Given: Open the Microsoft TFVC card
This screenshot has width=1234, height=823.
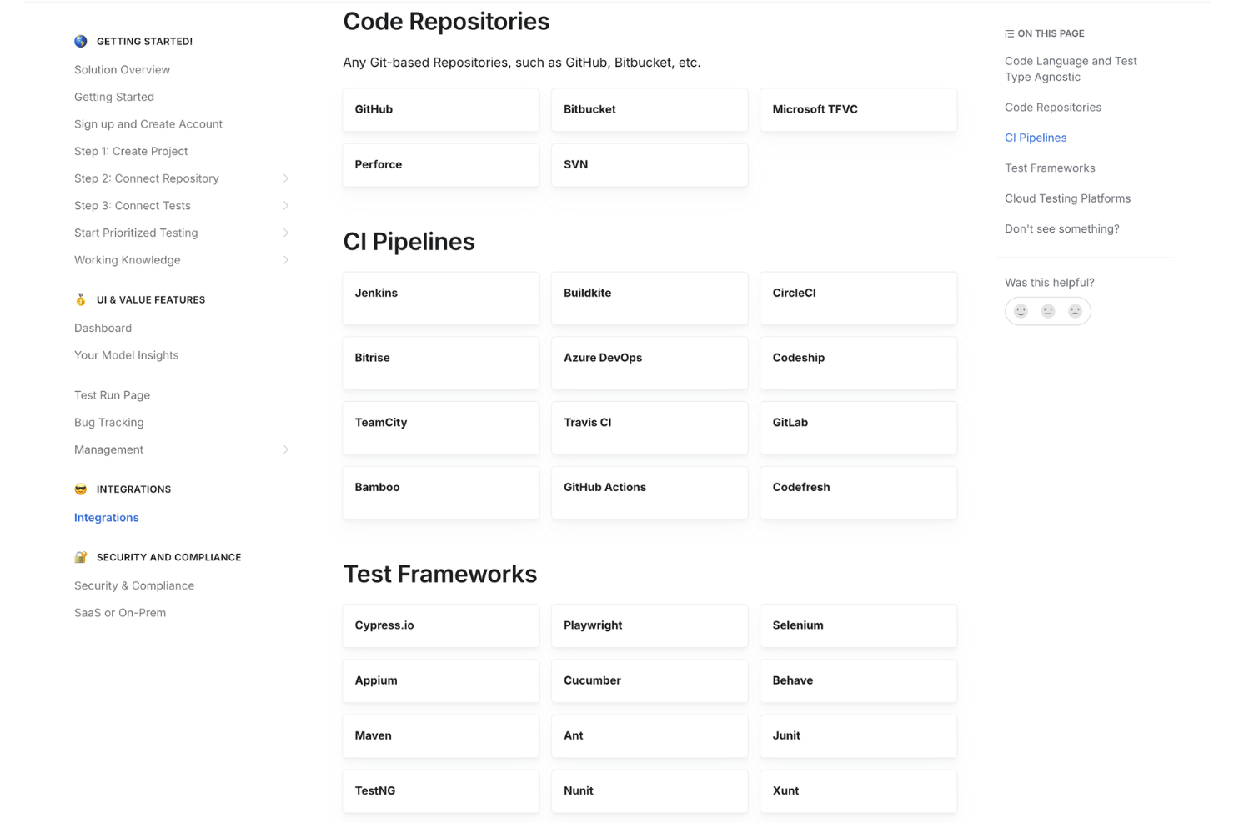Looking at the screenshot, I should [859, 110].
